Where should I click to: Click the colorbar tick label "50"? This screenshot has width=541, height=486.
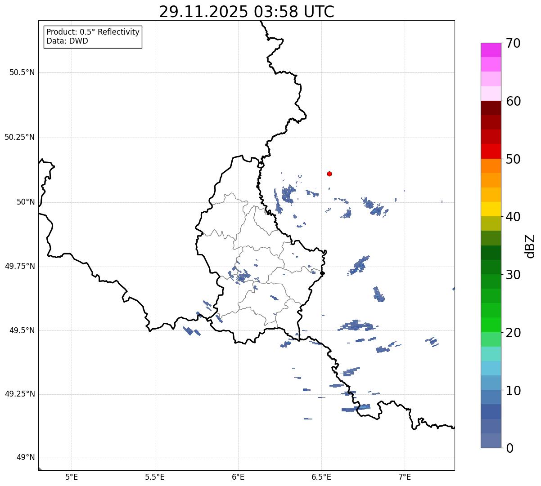513,159
